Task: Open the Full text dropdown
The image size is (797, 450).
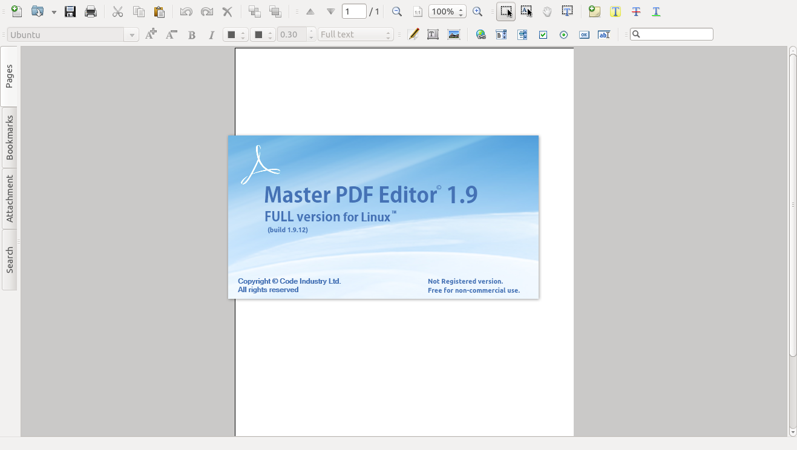Action: (356, 34)
